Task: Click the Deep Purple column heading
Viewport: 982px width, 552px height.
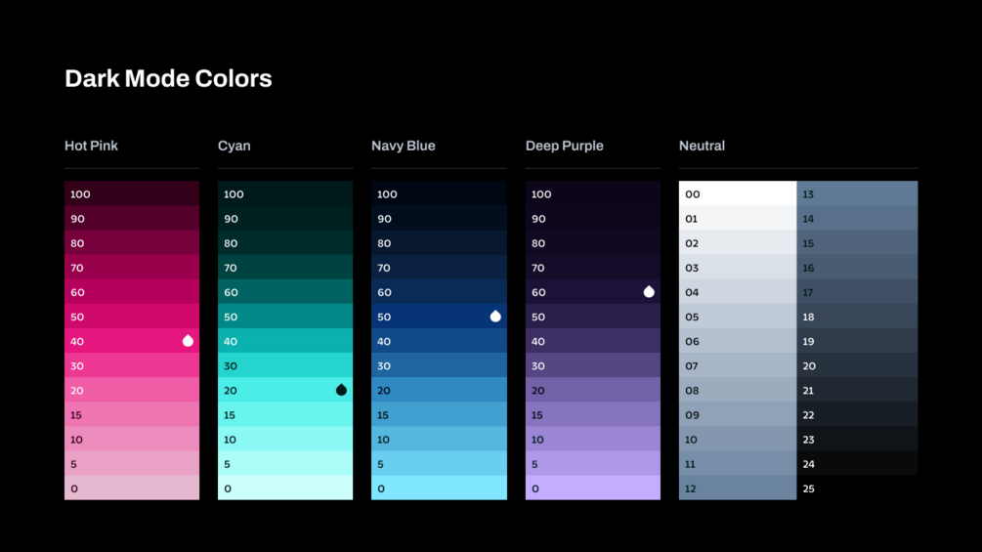Action: point(564,146)
